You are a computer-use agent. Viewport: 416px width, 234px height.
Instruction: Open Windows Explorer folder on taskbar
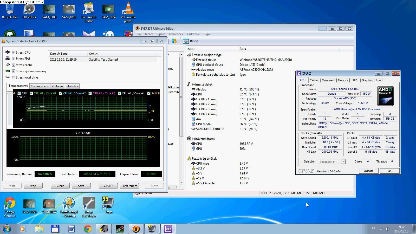[x=39, y=229]
